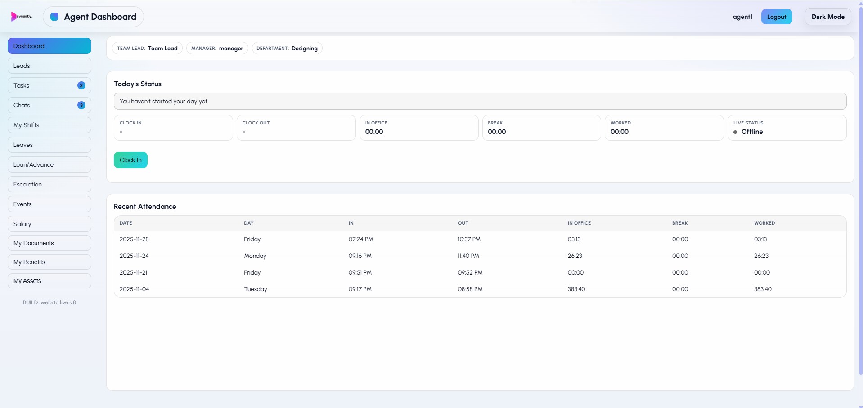
Task: Click the Offline status indicator dot
Action: click(x=735, y=132)
